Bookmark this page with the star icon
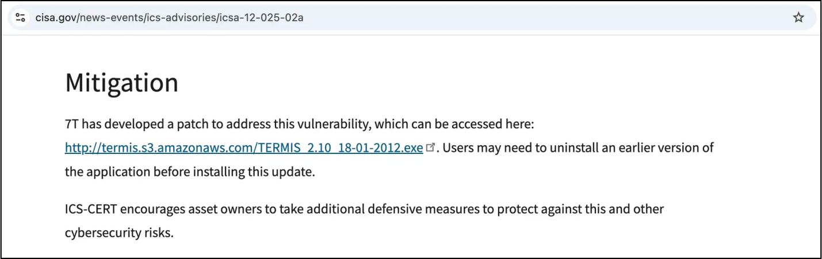This screenshot has height=259, width=822. coord(798,18)
